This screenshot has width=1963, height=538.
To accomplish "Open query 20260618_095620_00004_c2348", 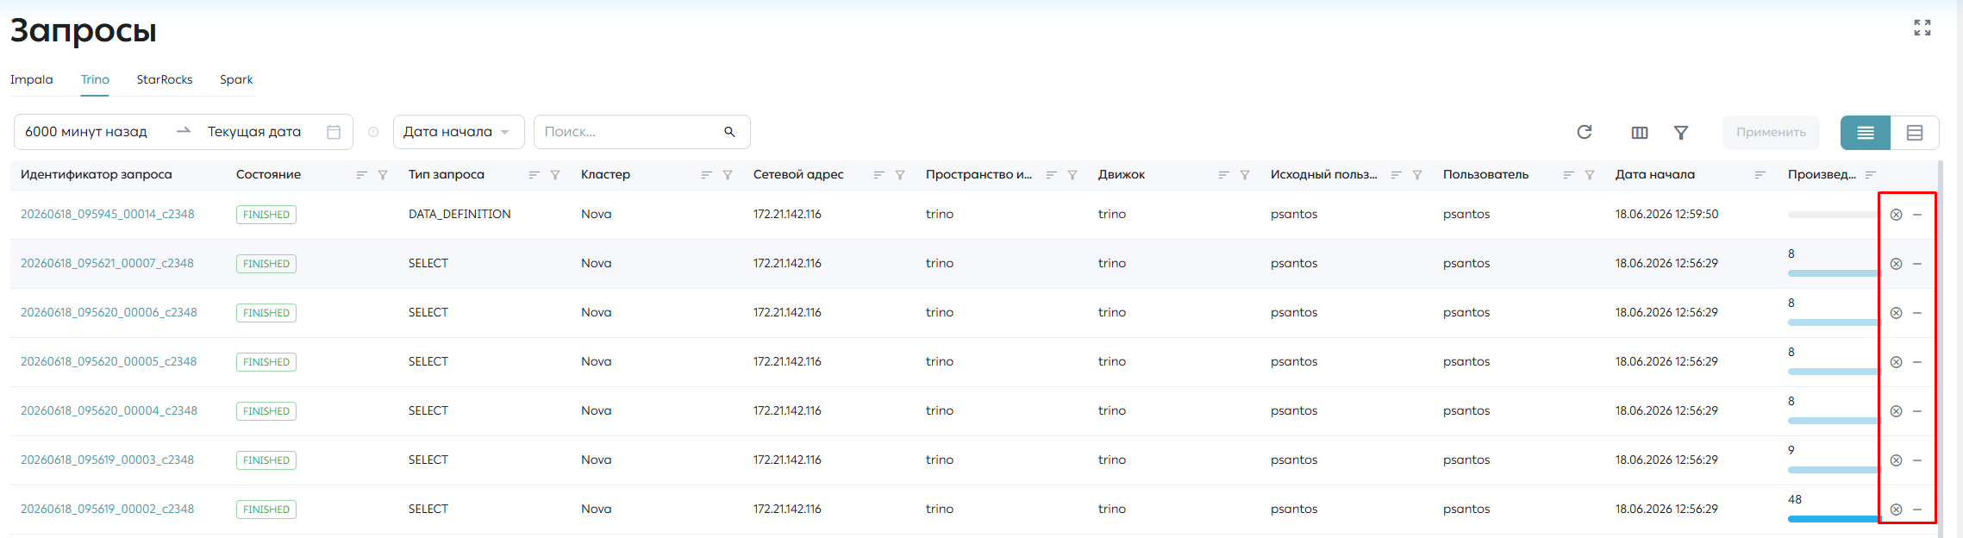I will (x=109, y=410).
